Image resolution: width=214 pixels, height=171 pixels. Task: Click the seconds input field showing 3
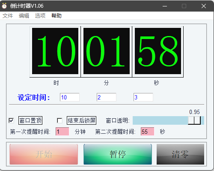(143, 97)
